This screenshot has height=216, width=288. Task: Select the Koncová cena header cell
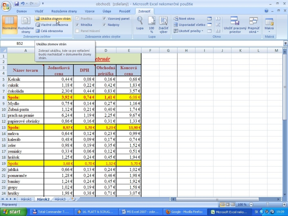pos(129,70)
